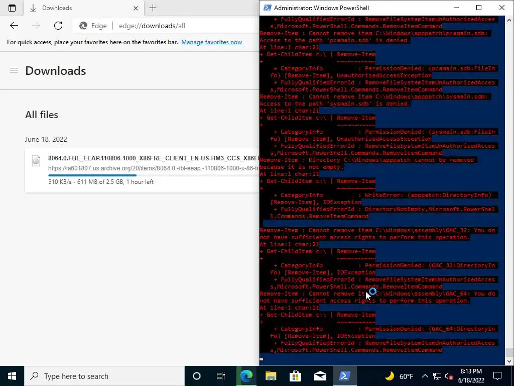Open the Windows Start menu

12,376
